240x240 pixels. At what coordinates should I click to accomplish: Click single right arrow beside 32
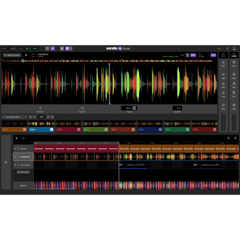click(48, 117)
